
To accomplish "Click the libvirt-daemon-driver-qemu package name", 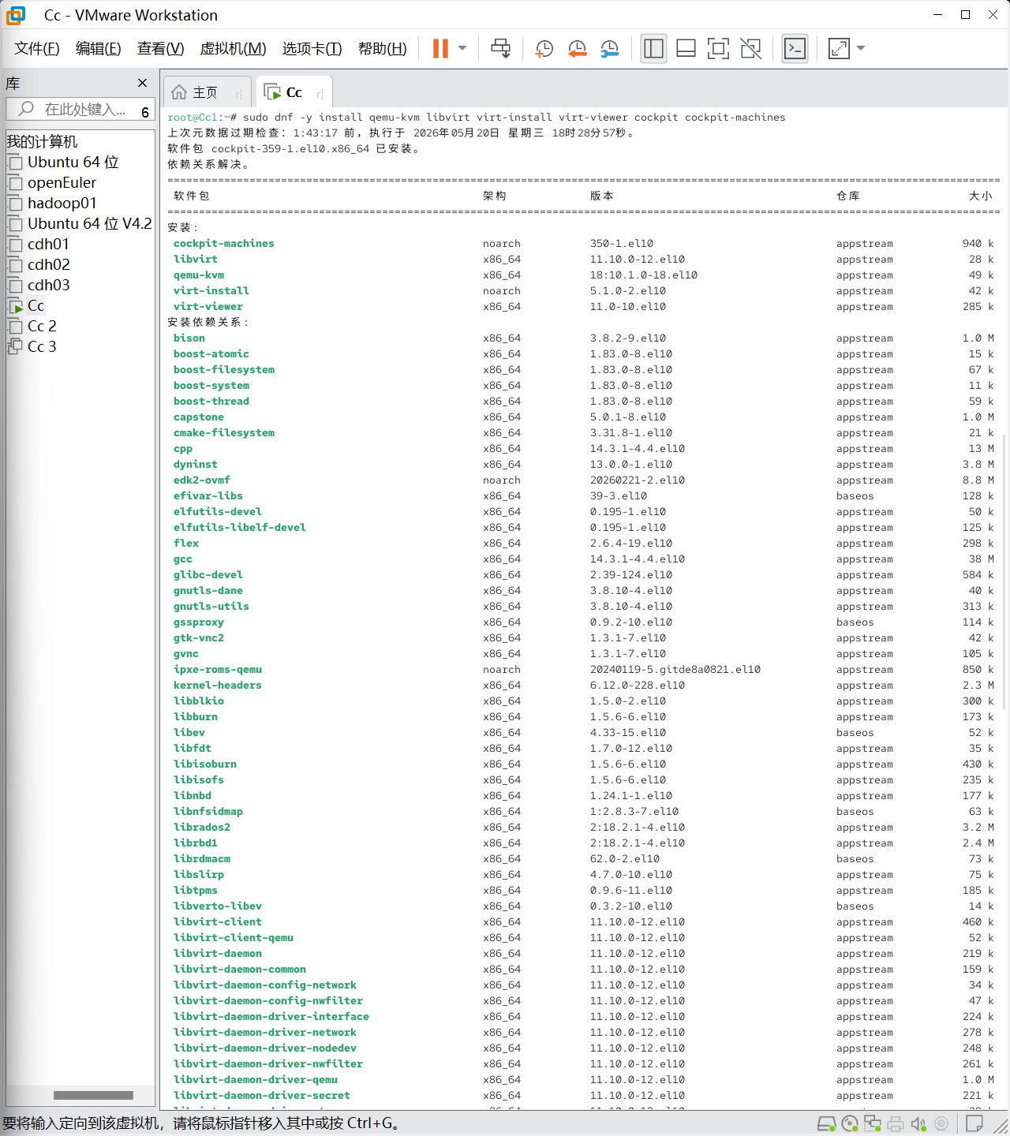I will pyautogui.click(x=256, y=1080).
